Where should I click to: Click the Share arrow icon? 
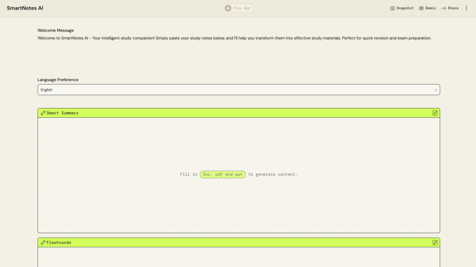443,8
